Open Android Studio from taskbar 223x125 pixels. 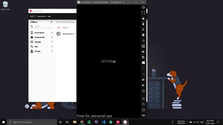tap(111, 122)
